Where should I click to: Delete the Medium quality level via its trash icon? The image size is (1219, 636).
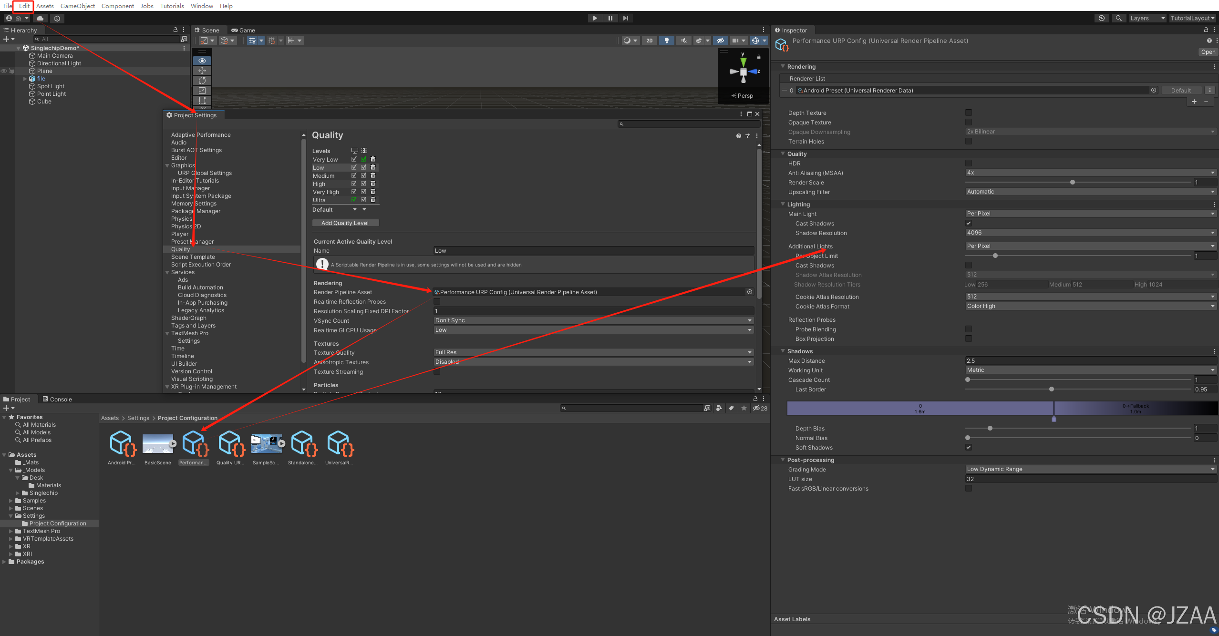tap(373, 175)
